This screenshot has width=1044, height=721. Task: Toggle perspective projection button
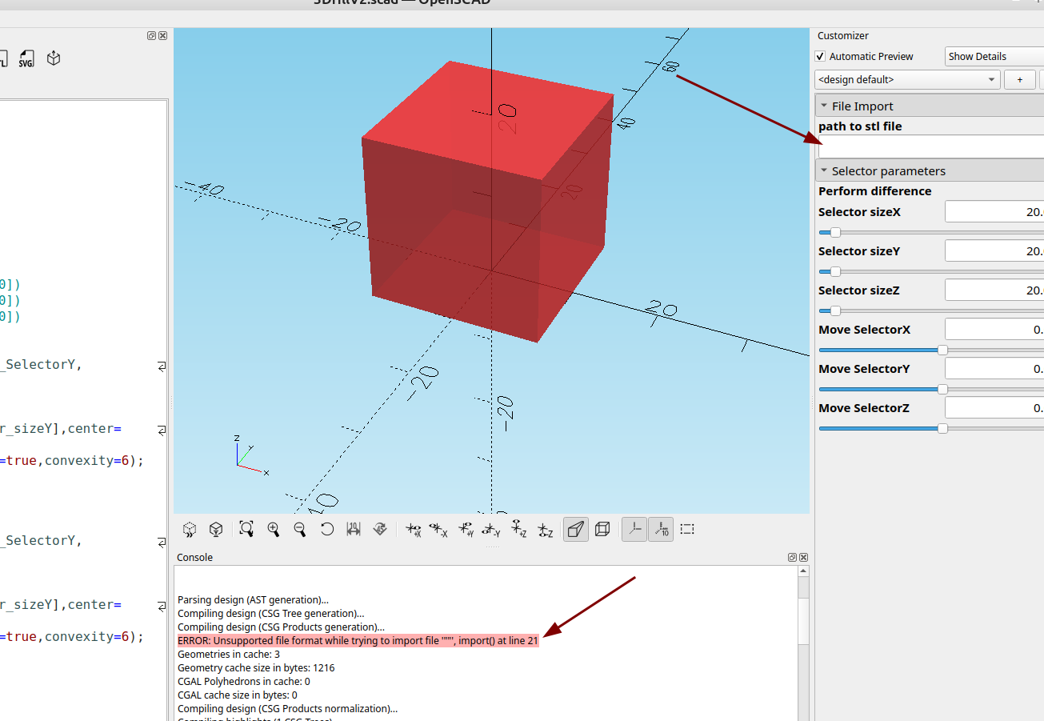click(x=576, y=529)
